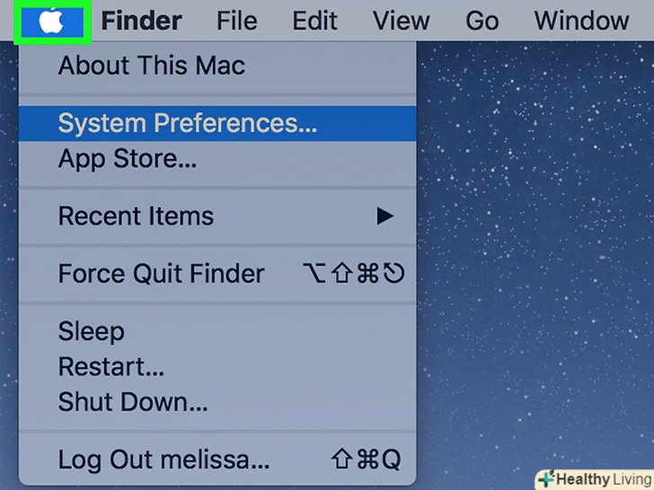
Task: Choose Force Quit Finder
Action: pyautogui.click(x=217, y=274)
